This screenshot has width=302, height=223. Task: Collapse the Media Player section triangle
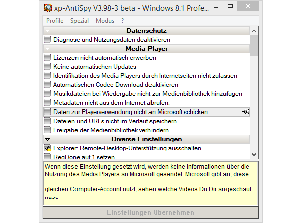click(48, 49)
